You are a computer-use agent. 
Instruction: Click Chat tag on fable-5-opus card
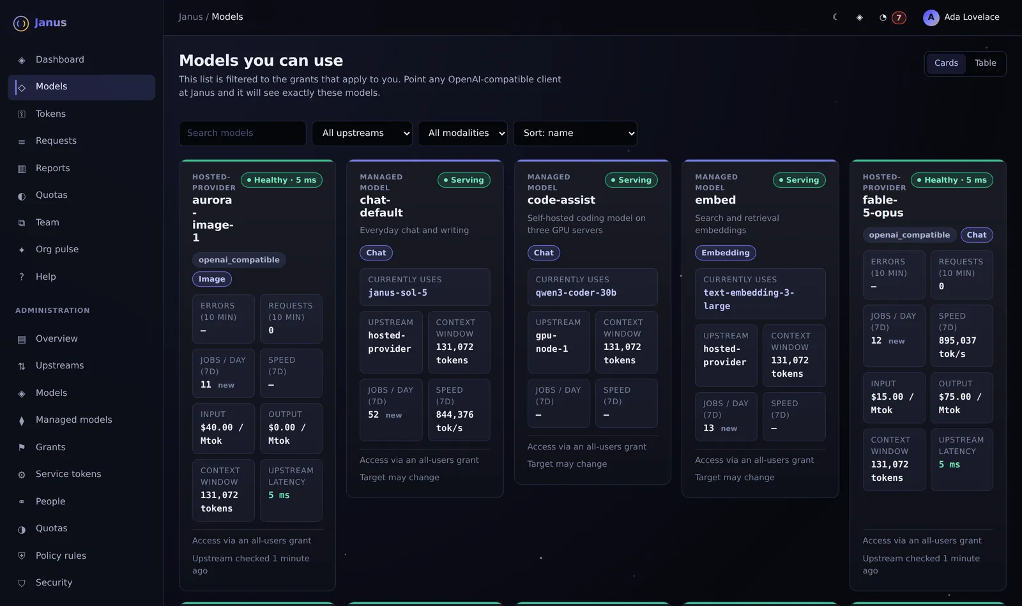[977, 235]
